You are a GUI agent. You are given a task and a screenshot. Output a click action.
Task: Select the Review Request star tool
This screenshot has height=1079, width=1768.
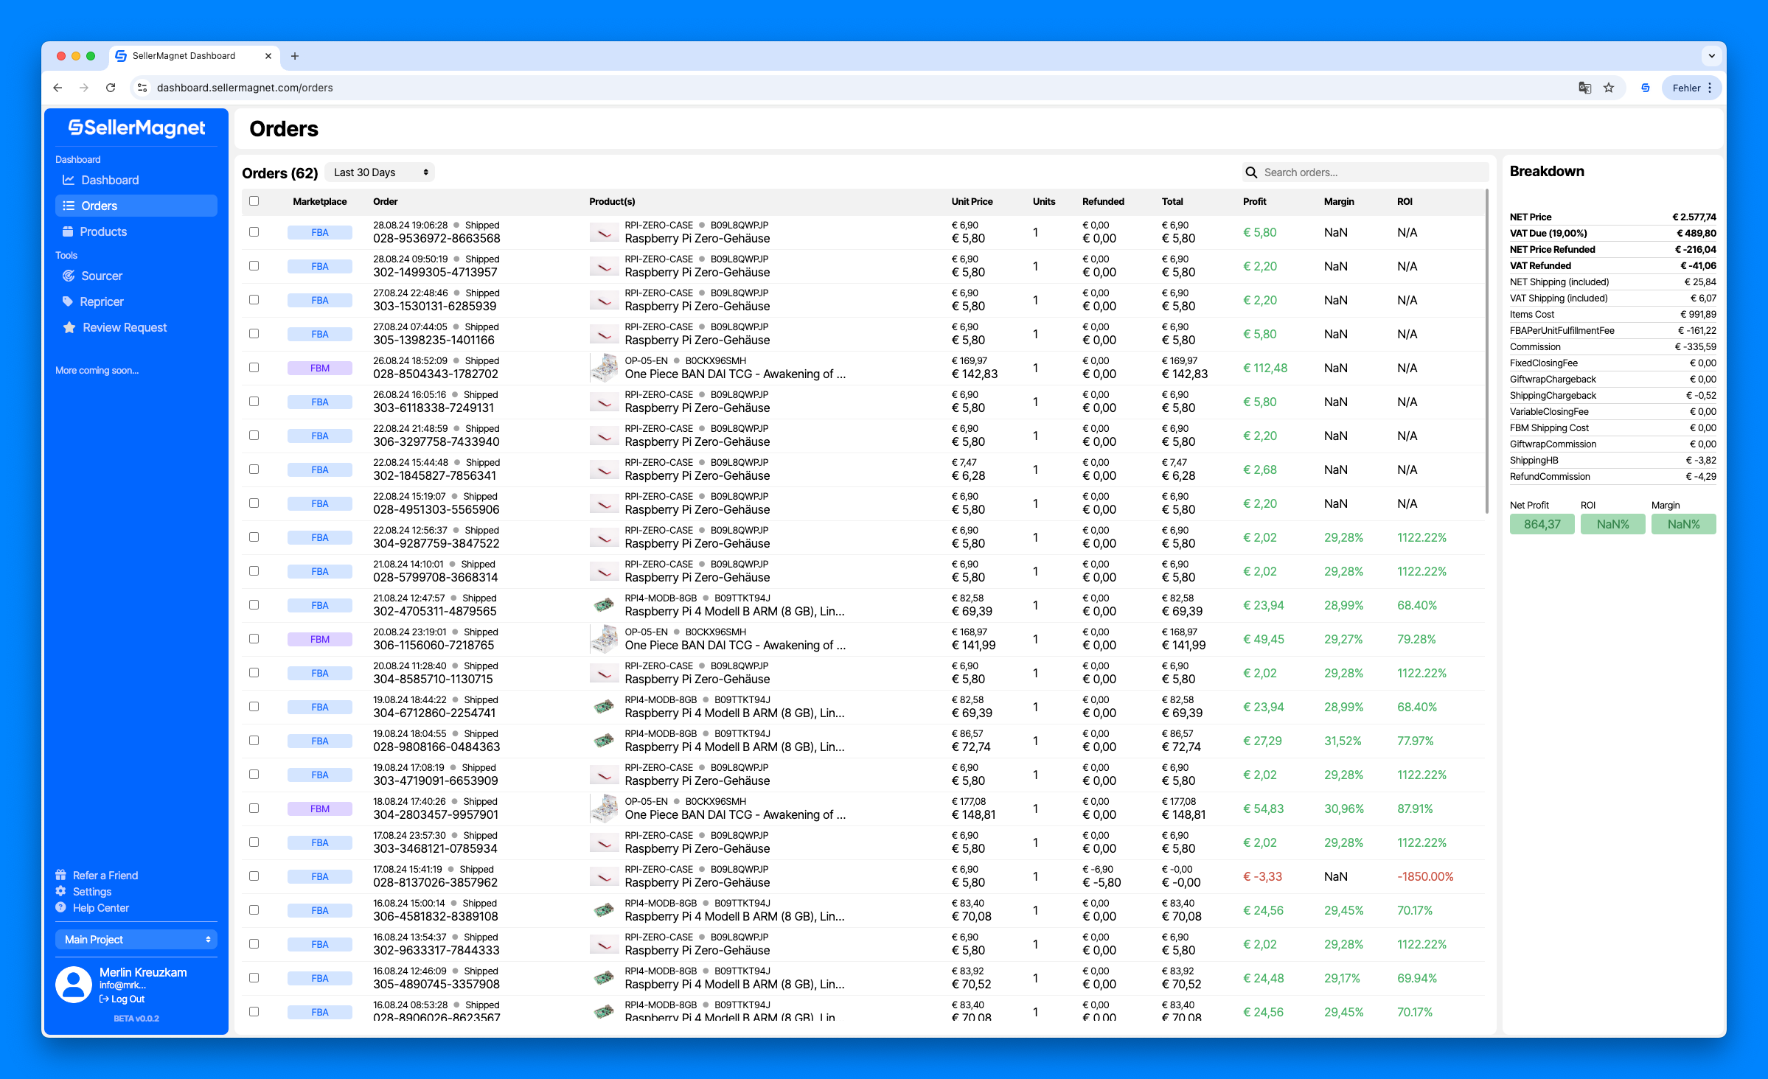[x=69, y=327]
